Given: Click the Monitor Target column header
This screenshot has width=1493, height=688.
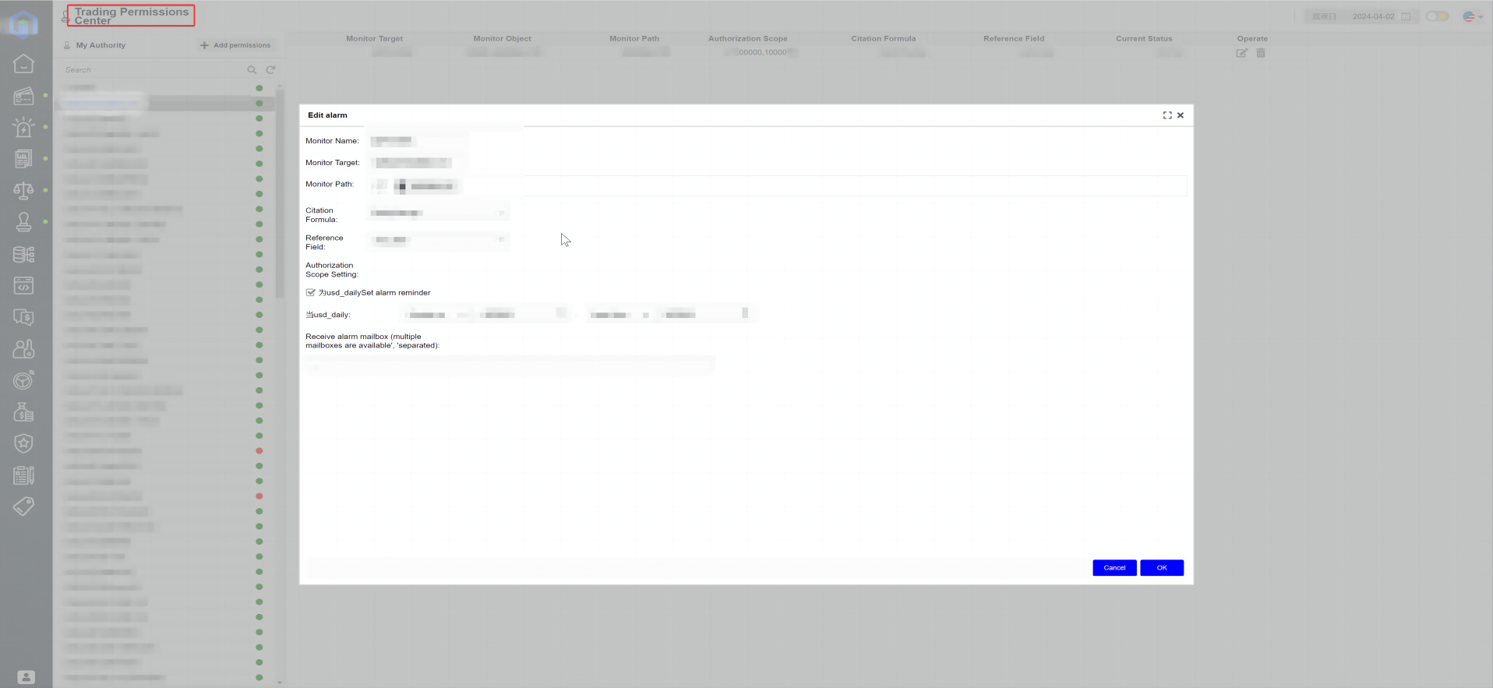Looking at the screenshot, I should 375,39.
